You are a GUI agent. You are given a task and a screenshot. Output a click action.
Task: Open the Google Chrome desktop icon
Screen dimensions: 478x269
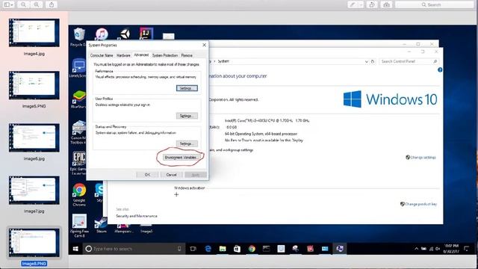79,194
